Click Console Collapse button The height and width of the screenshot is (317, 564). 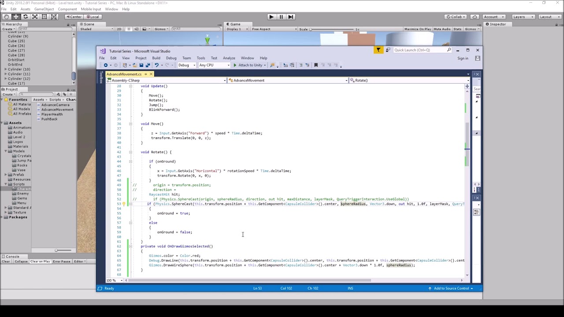(x=21, y=262)
